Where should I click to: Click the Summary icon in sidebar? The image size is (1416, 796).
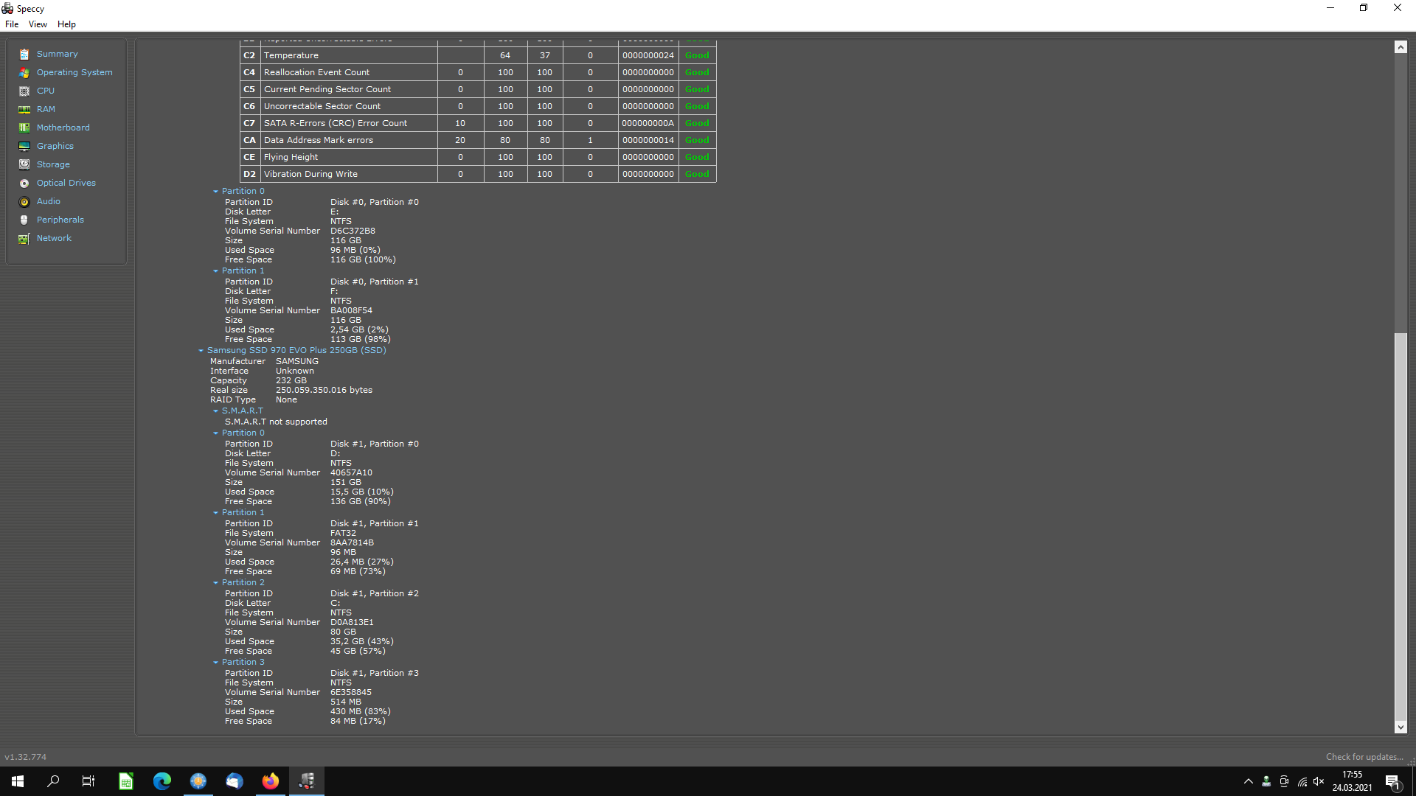pyautogui.click(x=24, y=55)
